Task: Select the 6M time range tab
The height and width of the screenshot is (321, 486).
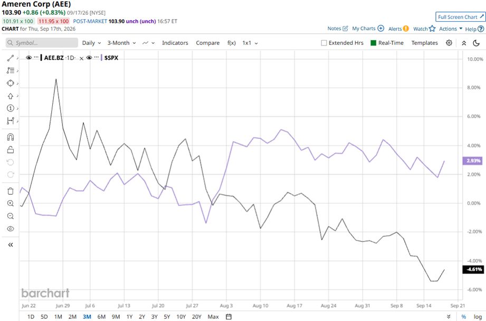Action: tap(101, 317)
